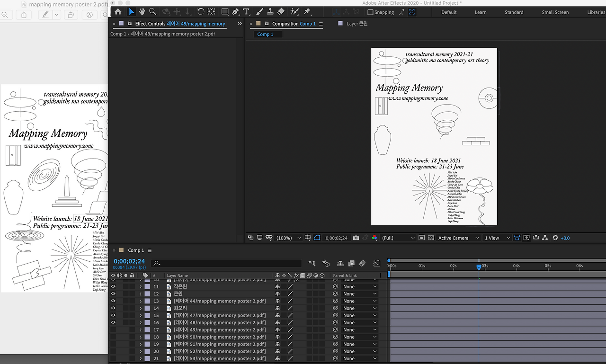
Task: Open Parent dropdown for layer 13
Action: [x=360, y=301]
